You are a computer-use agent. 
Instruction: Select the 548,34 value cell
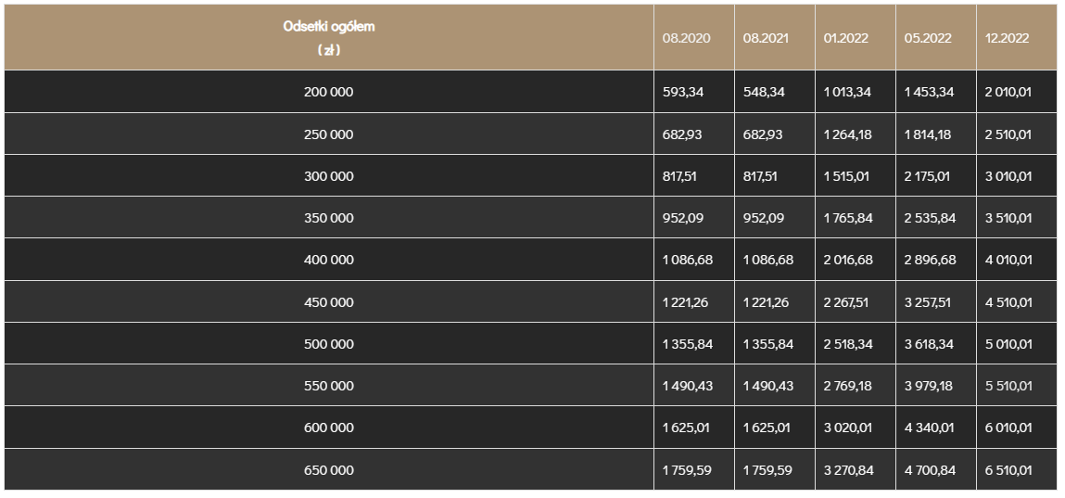(763, 92)
